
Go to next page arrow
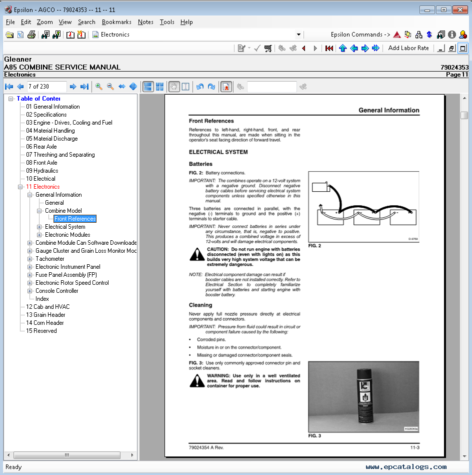tap(73, 87)
